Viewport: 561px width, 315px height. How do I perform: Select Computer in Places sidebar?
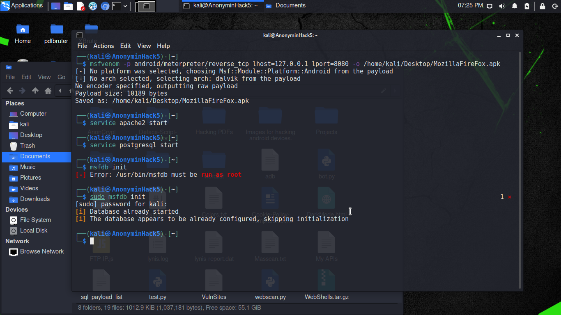click(37, 114)
